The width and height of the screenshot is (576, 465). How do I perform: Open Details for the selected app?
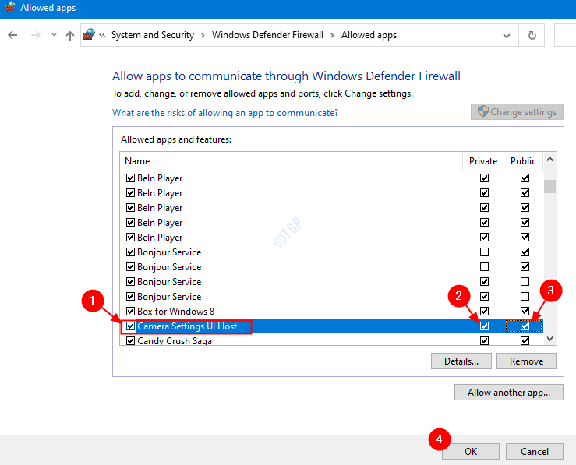pyautogui.click(x=461, y=361)
